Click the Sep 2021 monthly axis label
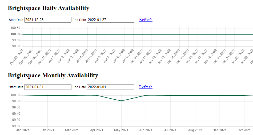 coord(219,130)
